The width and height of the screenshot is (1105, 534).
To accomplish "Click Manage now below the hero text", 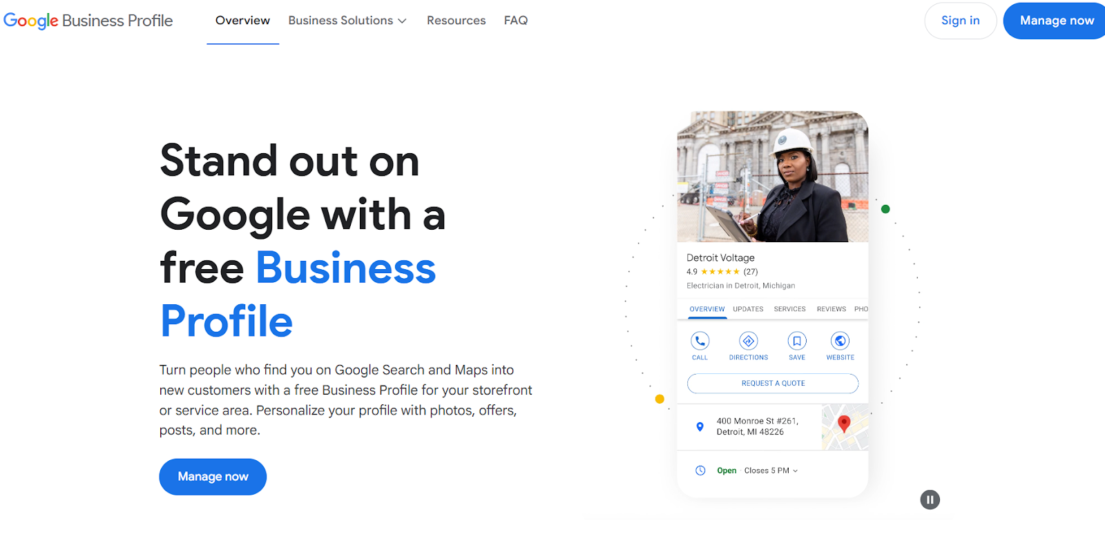I will [213, 477].
